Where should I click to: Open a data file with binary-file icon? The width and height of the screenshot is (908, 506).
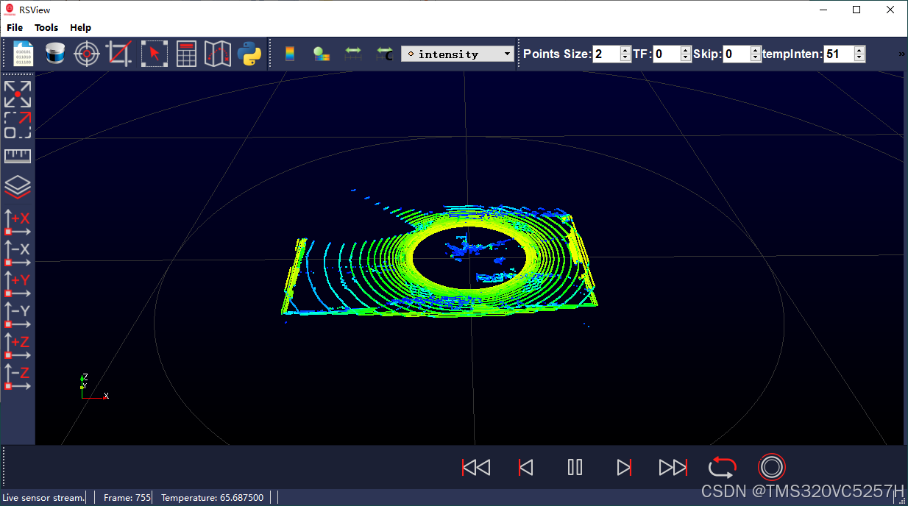pyautogui.click(x=24, y=54)
